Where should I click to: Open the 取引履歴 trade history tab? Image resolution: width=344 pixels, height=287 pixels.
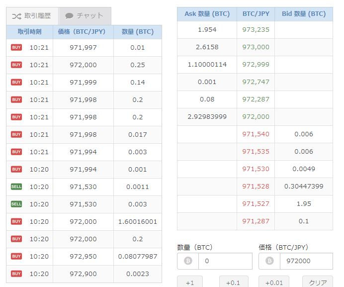32,16
